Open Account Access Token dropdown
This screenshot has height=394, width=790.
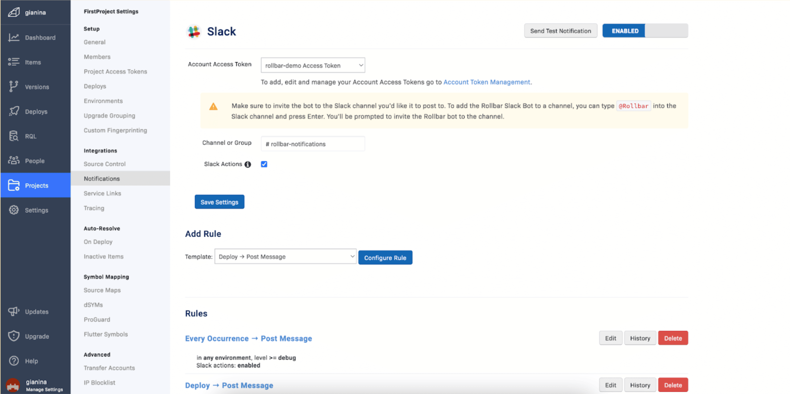click(x=313, y=65)
